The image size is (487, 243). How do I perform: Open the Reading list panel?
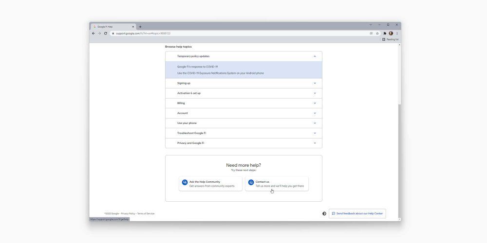point(390,39)
